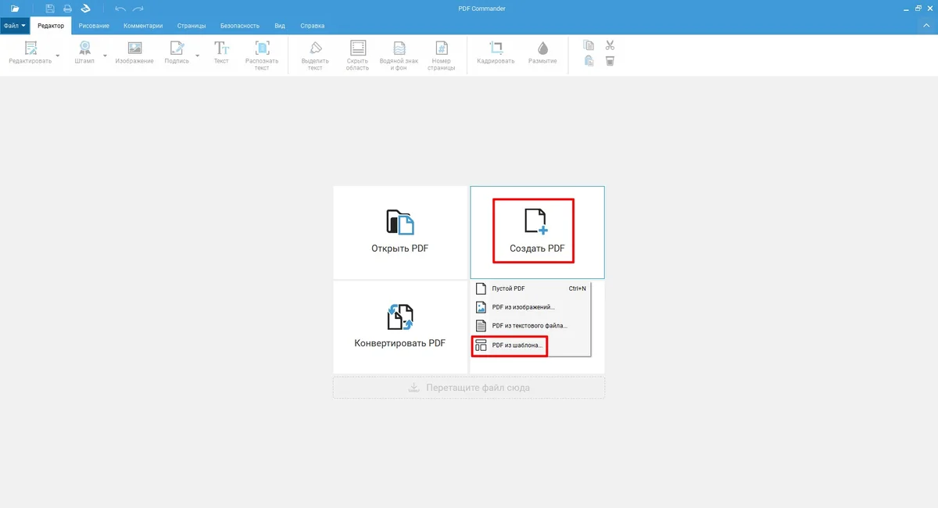Select the Текст tool
Viewport: 938px width, 508px height.
coord(221,53)
